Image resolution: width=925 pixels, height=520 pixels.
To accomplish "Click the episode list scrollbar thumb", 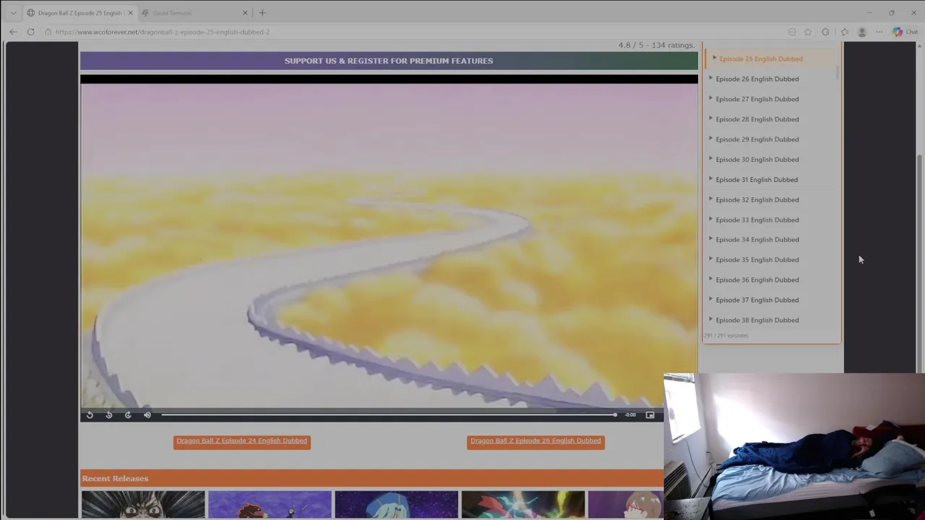I will (838, 72).
